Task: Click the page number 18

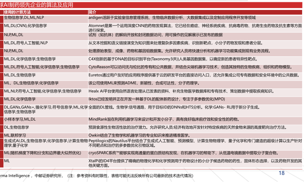Action: click(x=281, y=173)
